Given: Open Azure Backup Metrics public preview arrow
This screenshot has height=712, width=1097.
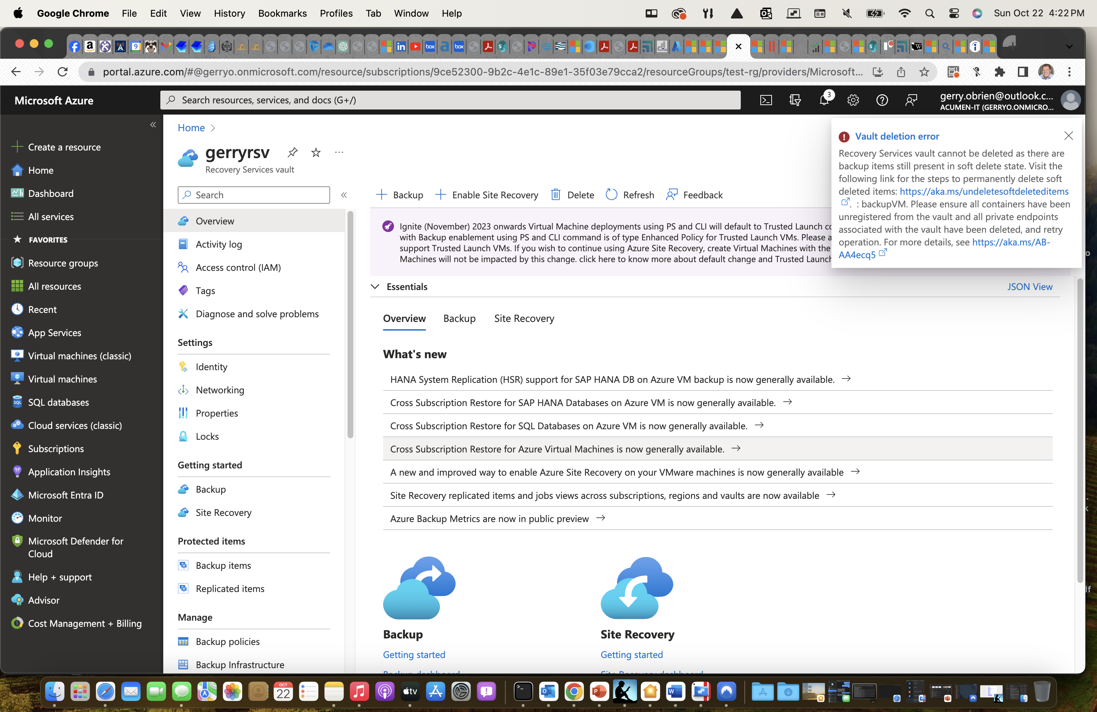Looking at the screenshot, I should pyautogui.click(x=601, y=518).
